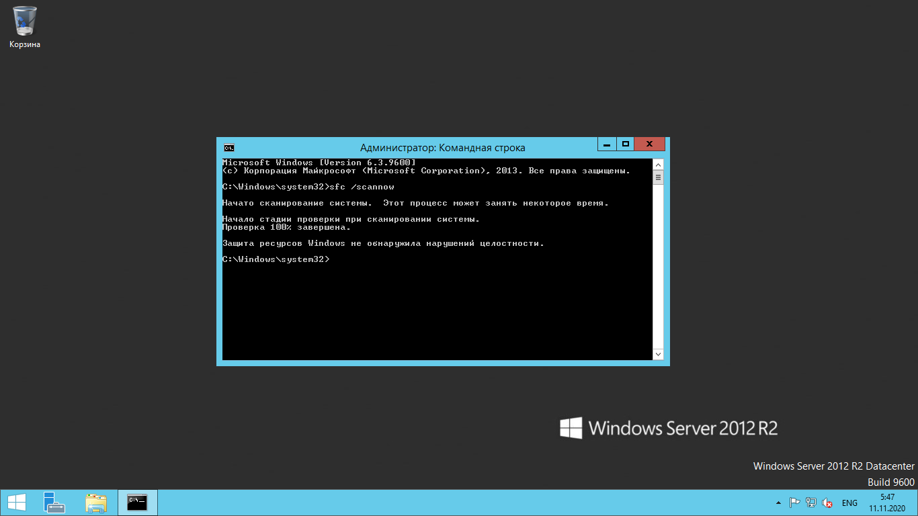The height and width of the screenshot is (516, 918).
Task: Maximize the Командная строка window
Action: click(625, 144)
